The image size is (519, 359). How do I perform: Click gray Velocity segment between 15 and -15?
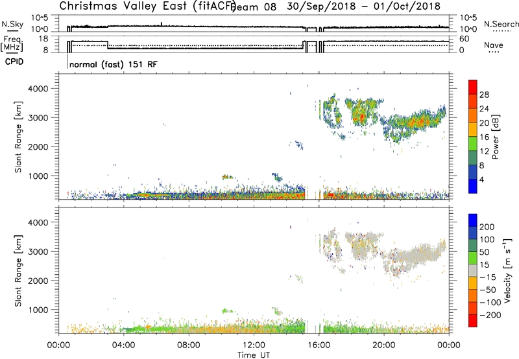point(473,270)
